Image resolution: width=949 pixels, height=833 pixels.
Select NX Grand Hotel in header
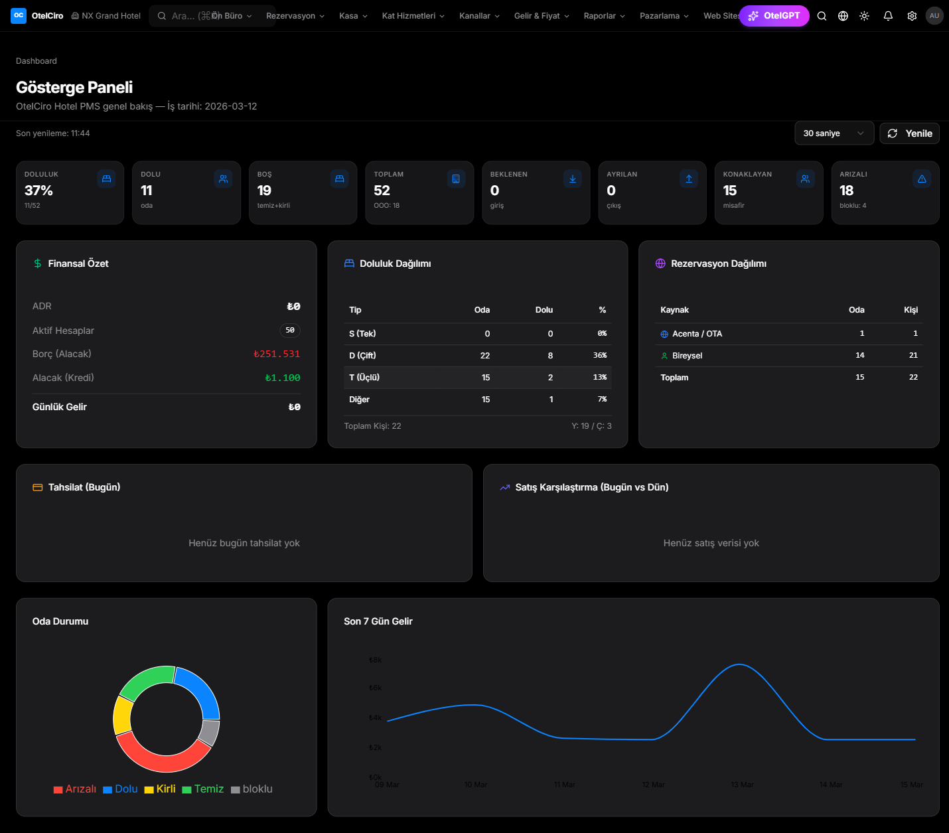106,16
